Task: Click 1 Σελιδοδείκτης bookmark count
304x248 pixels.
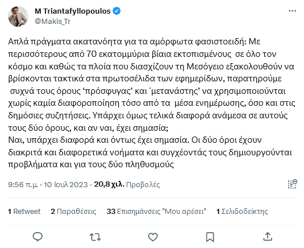Action: click(x=242, y=212)
